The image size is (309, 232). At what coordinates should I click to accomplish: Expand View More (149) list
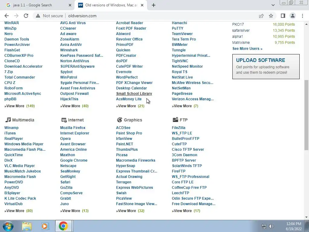click(20, 106)
